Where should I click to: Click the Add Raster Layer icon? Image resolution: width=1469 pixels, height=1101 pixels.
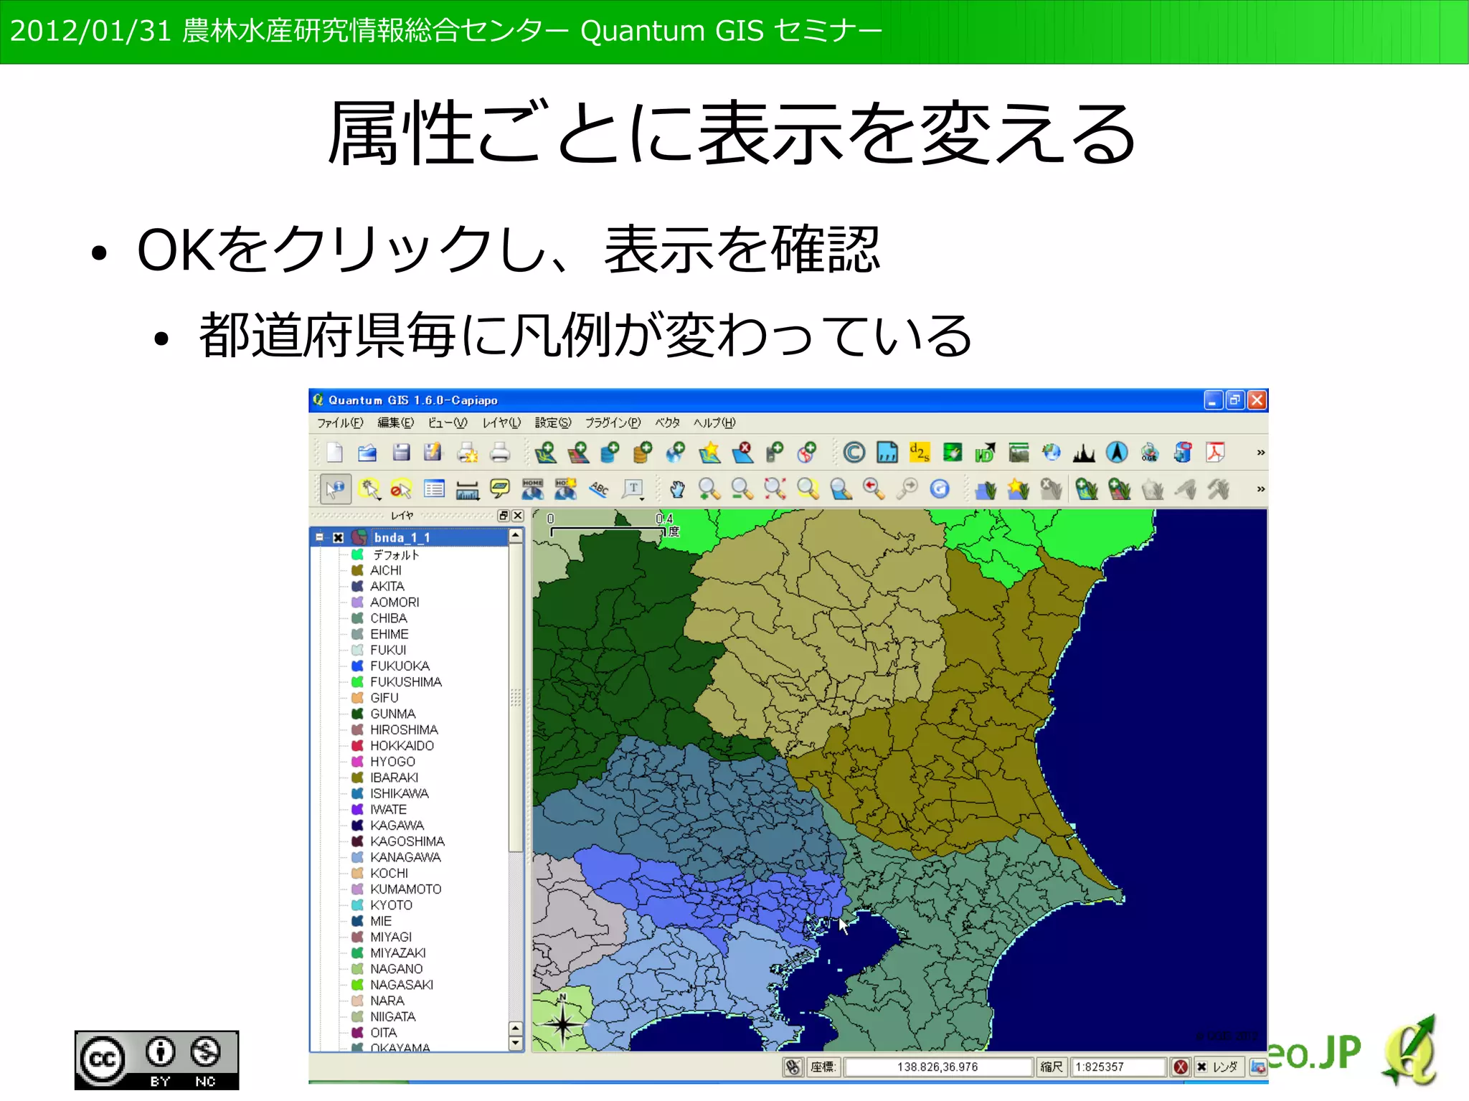point(578,453)
